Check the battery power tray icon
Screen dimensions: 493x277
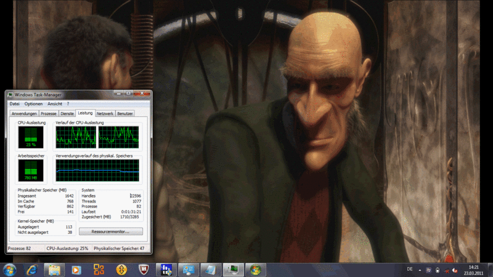(x=438, y=270)
